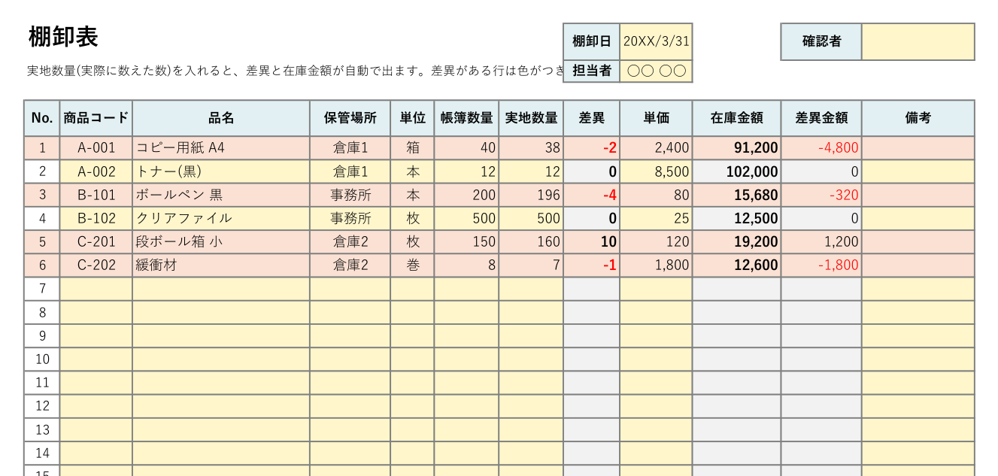Viewport: 998px width, 476px height.
Task: Select the コピー用紙 A4 cell
Action: click(221, 148)
